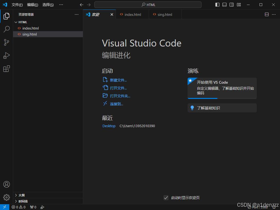Image resolution: width=280 pixels, height=210 pixels.
Task: Click the Port : 5500 status bar entry
Action: (258, 207)
